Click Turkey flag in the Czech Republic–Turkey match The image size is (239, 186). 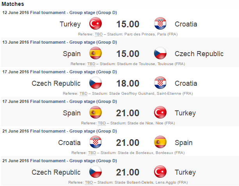160,172
